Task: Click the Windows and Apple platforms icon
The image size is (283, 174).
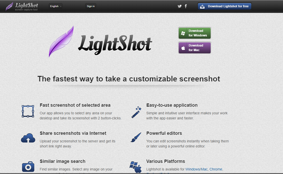Action: tap(136, 167)
